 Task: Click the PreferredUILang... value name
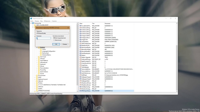[86, 59]
